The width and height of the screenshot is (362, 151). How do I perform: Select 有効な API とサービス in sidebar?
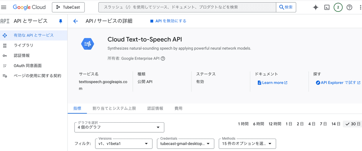point(34,35)
